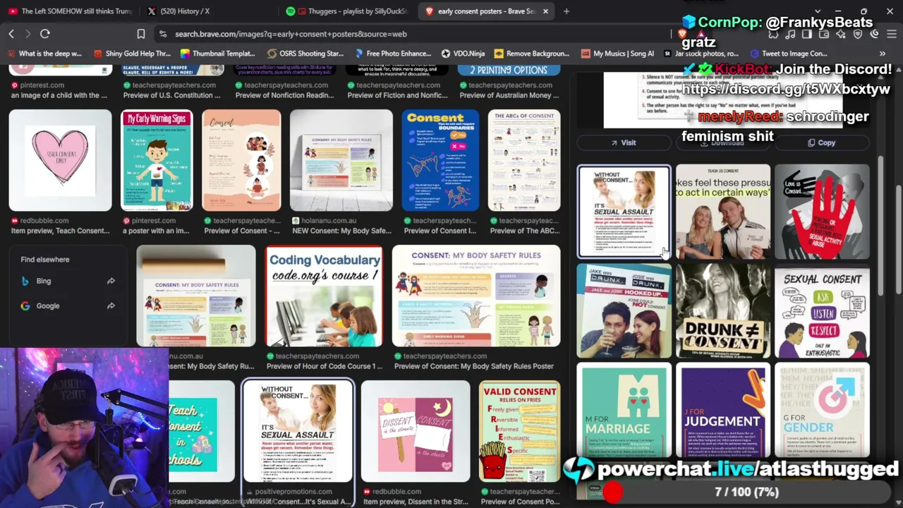Select the 'G for Gender' related image
Image resolution: width=903 pixels, height=508 pixels.
(822, 410)
